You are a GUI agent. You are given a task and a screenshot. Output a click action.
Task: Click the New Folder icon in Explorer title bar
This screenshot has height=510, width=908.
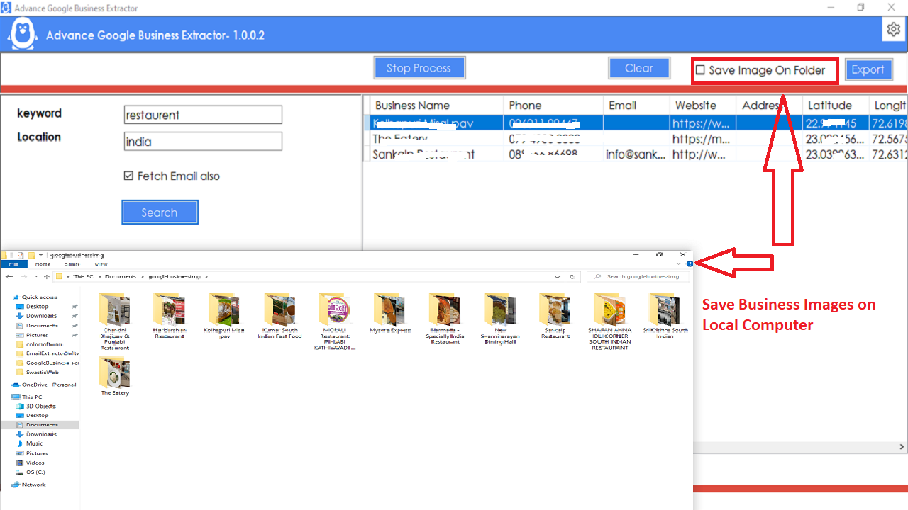pos(31,255)
